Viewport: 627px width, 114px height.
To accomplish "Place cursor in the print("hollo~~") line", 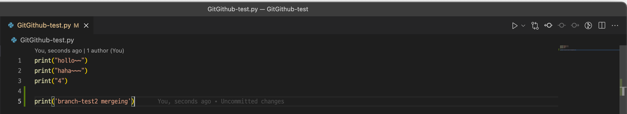I will click(61, 60).
